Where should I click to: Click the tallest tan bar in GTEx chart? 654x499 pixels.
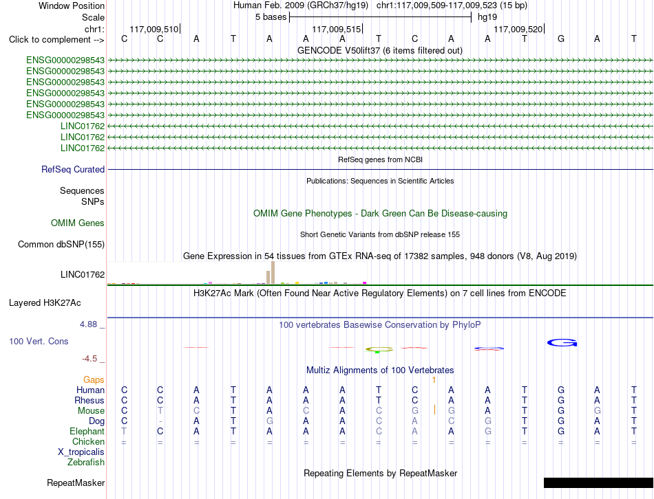(273, 273)
